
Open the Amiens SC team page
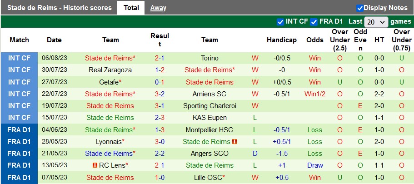pyautogui.click(x=209, y=94)
